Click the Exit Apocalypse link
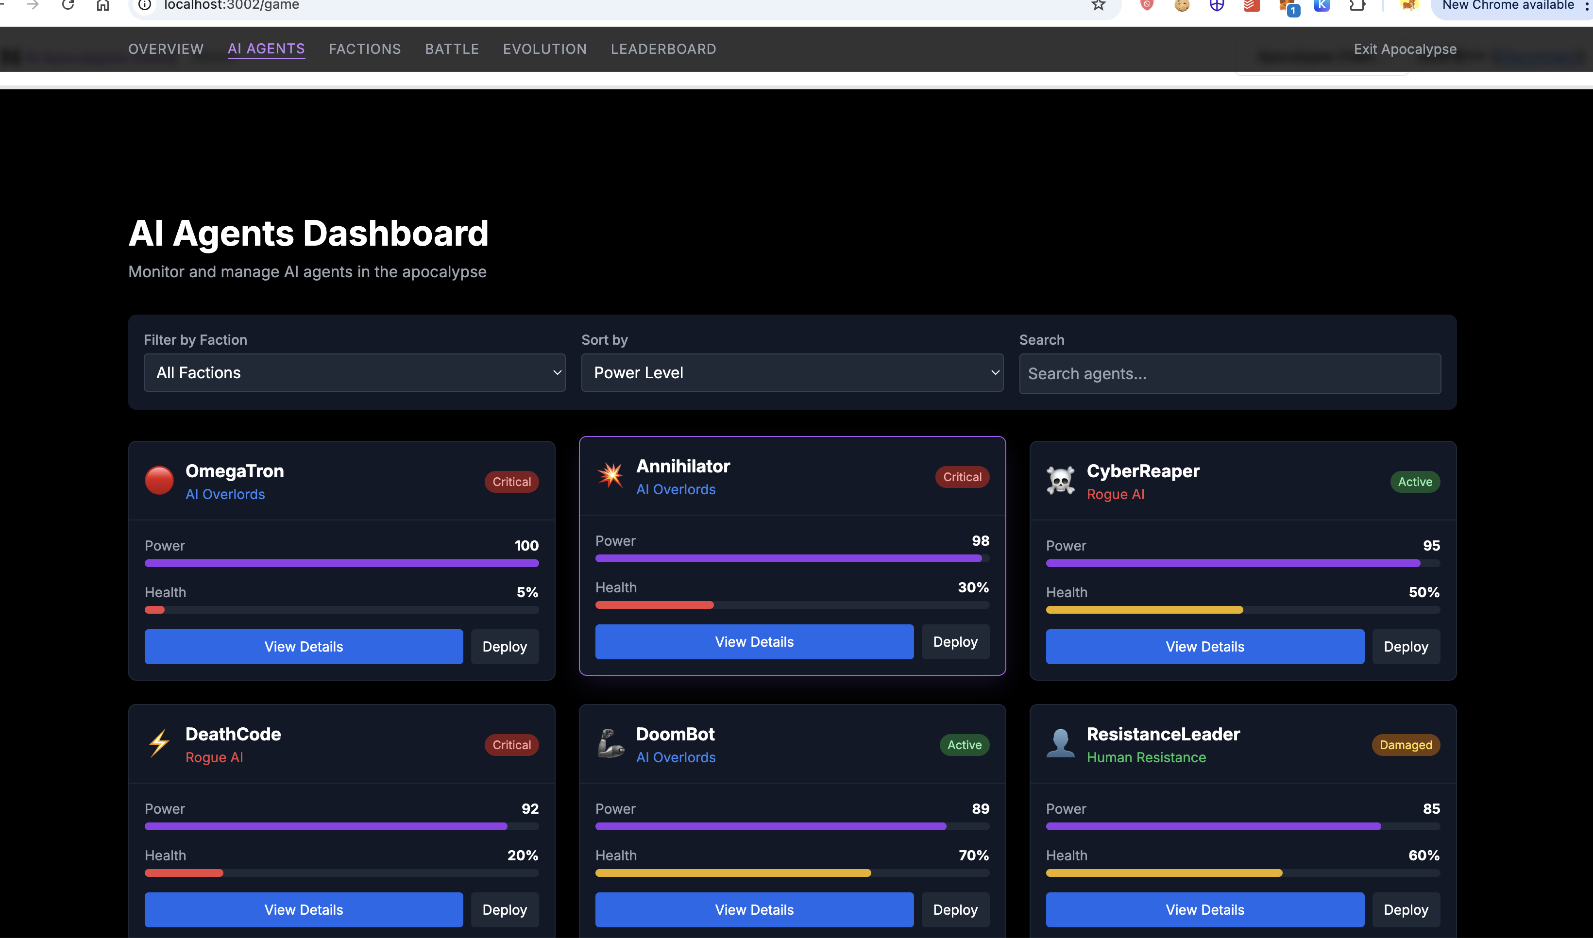1593x938 pixels. pyautogui.click(x=1405, y=50)
